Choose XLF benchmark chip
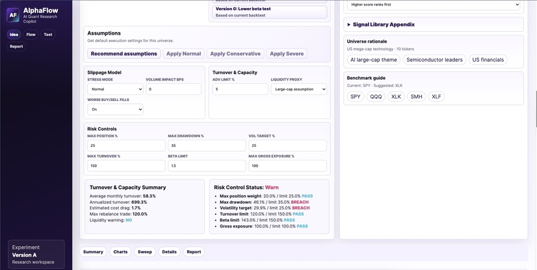The height and width of the screenshot is (270, 537). pyautogui.click(x=436, y=96)
